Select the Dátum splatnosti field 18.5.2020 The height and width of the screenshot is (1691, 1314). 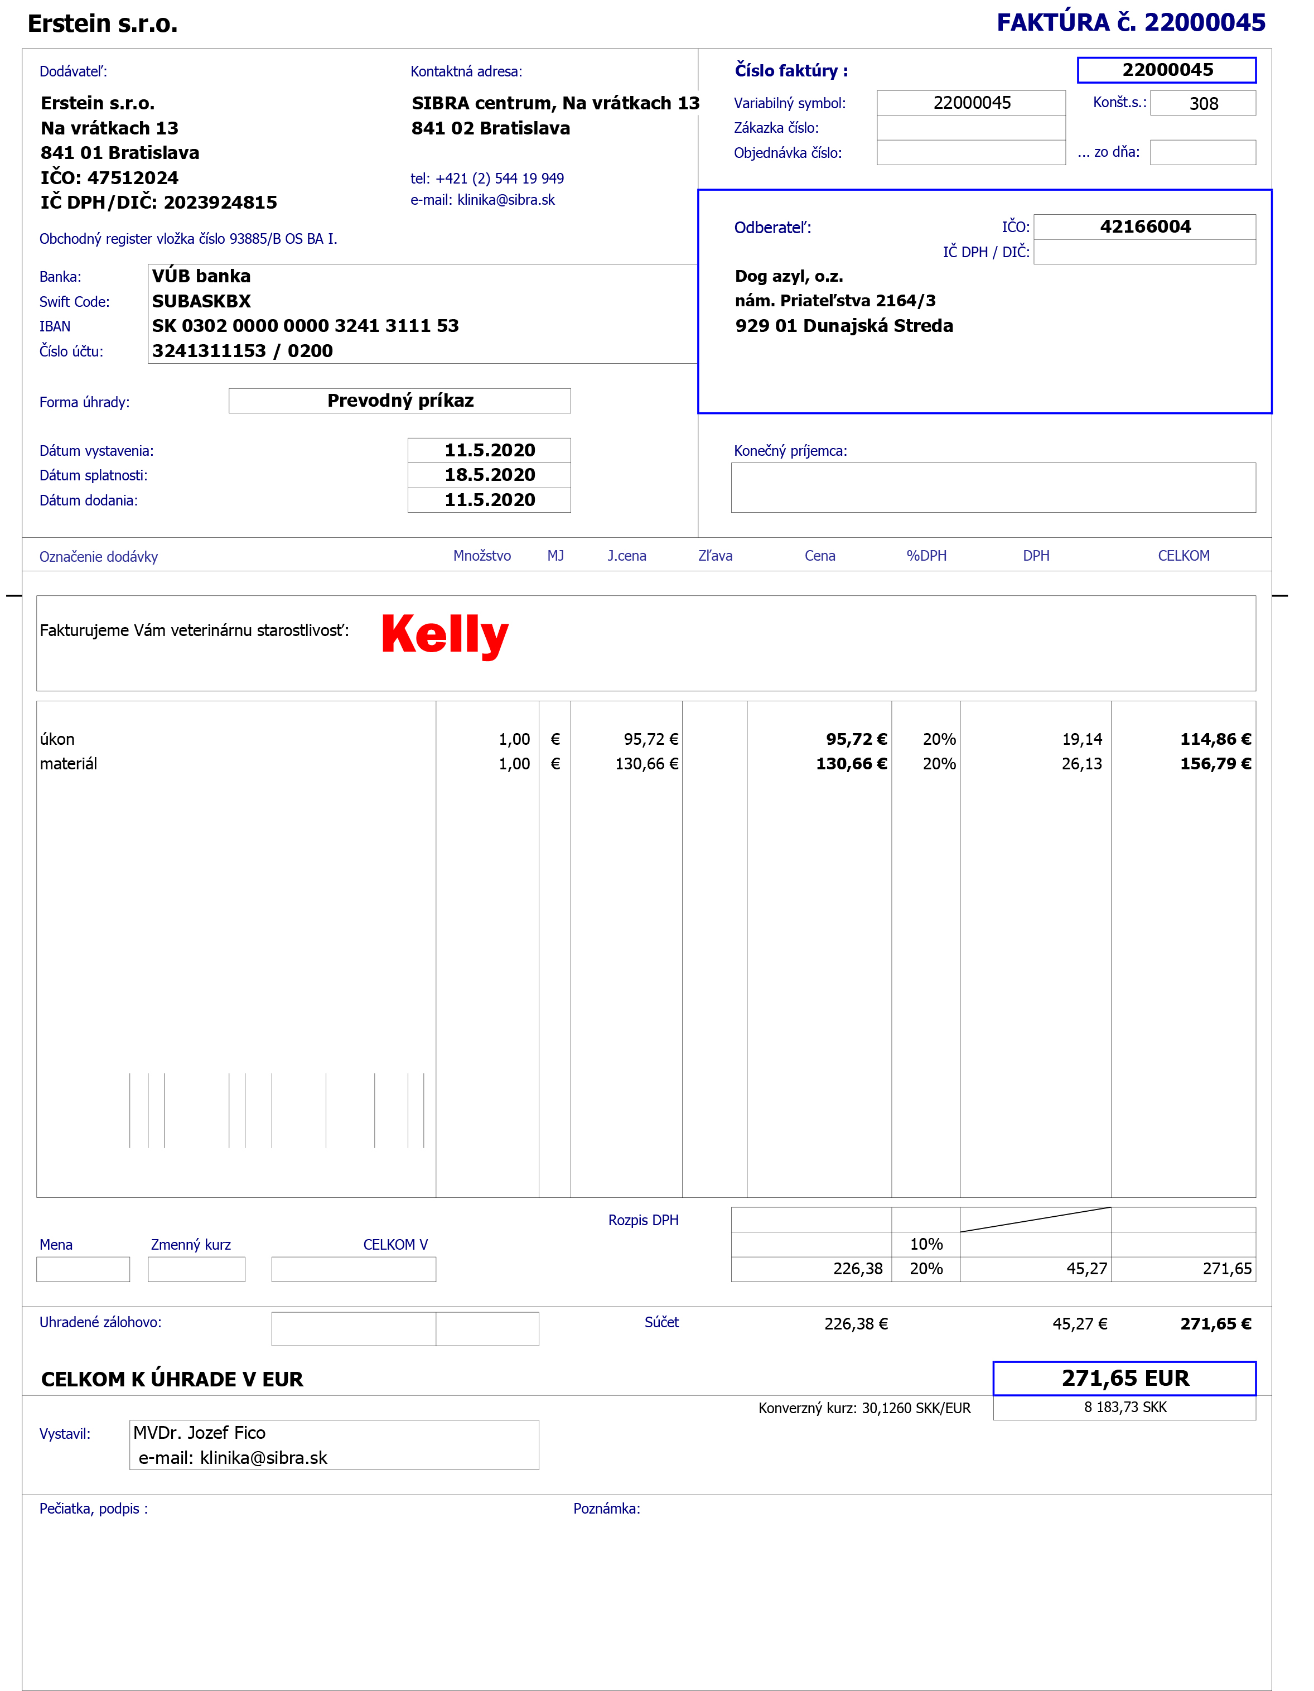tap(489, 475)
